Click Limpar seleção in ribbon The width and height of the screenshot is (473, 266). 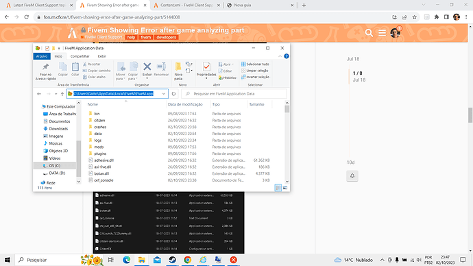255,71
